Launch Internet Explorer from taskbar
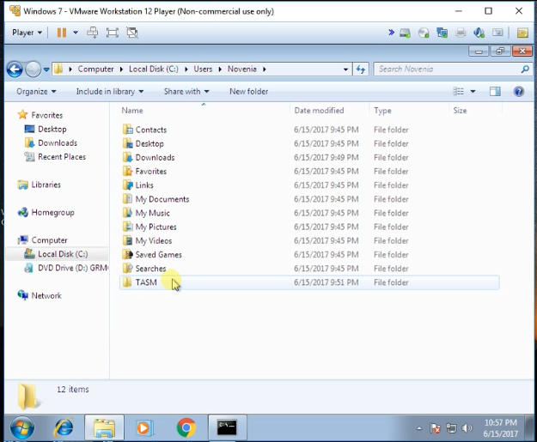 click(64, 427)
